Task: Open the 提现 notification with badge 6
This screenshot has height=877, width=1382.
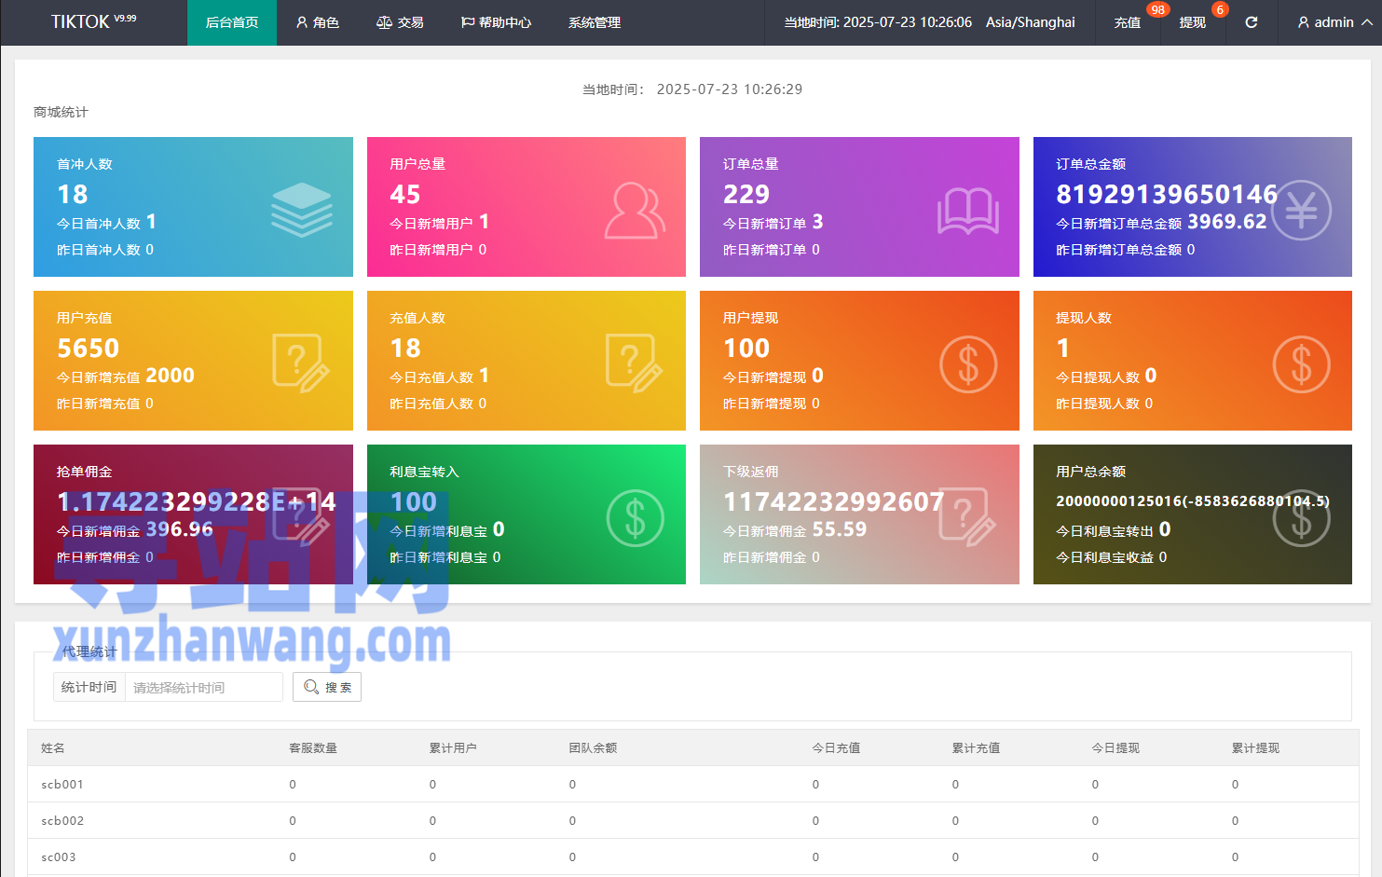Action: pyautogui.click(x=1193, y=22)
